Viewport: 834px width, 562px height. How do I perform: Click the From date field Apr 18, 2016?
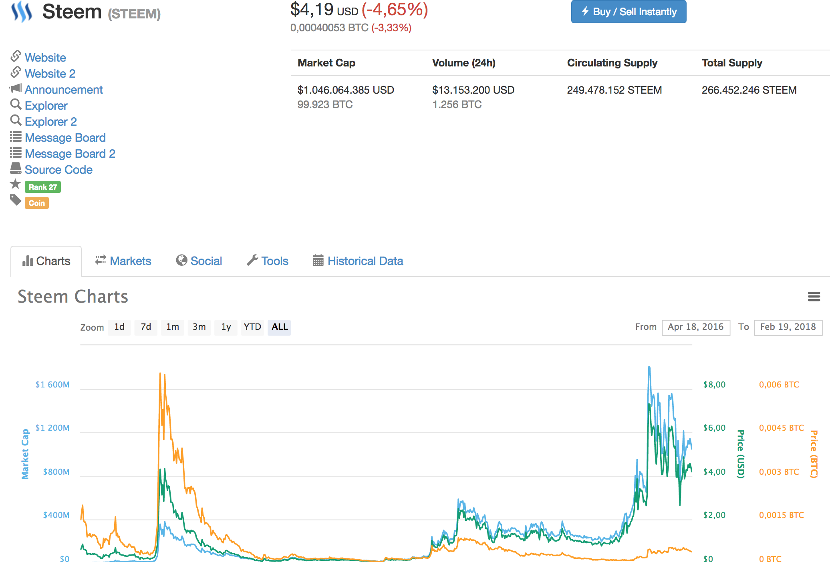[x=696, y=327]
